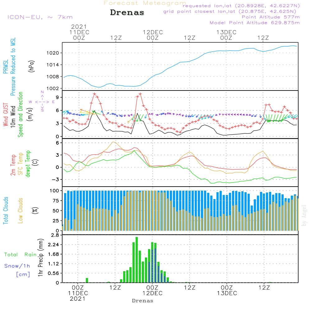
Task: Click the '(C)' temperature unit label
Action: click(x=35, y=162)
